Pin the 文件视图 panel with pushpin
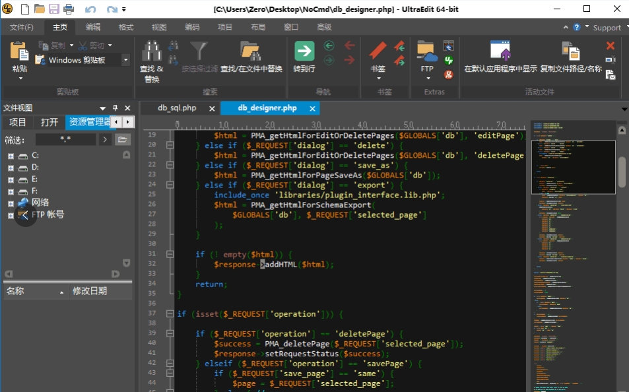This screenshot has height=392, width=629. [x=115, y=108]
